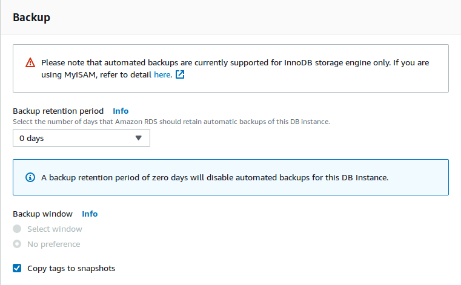Click the "Backup window" field label

pyautogui.click(x=42, y=214)
